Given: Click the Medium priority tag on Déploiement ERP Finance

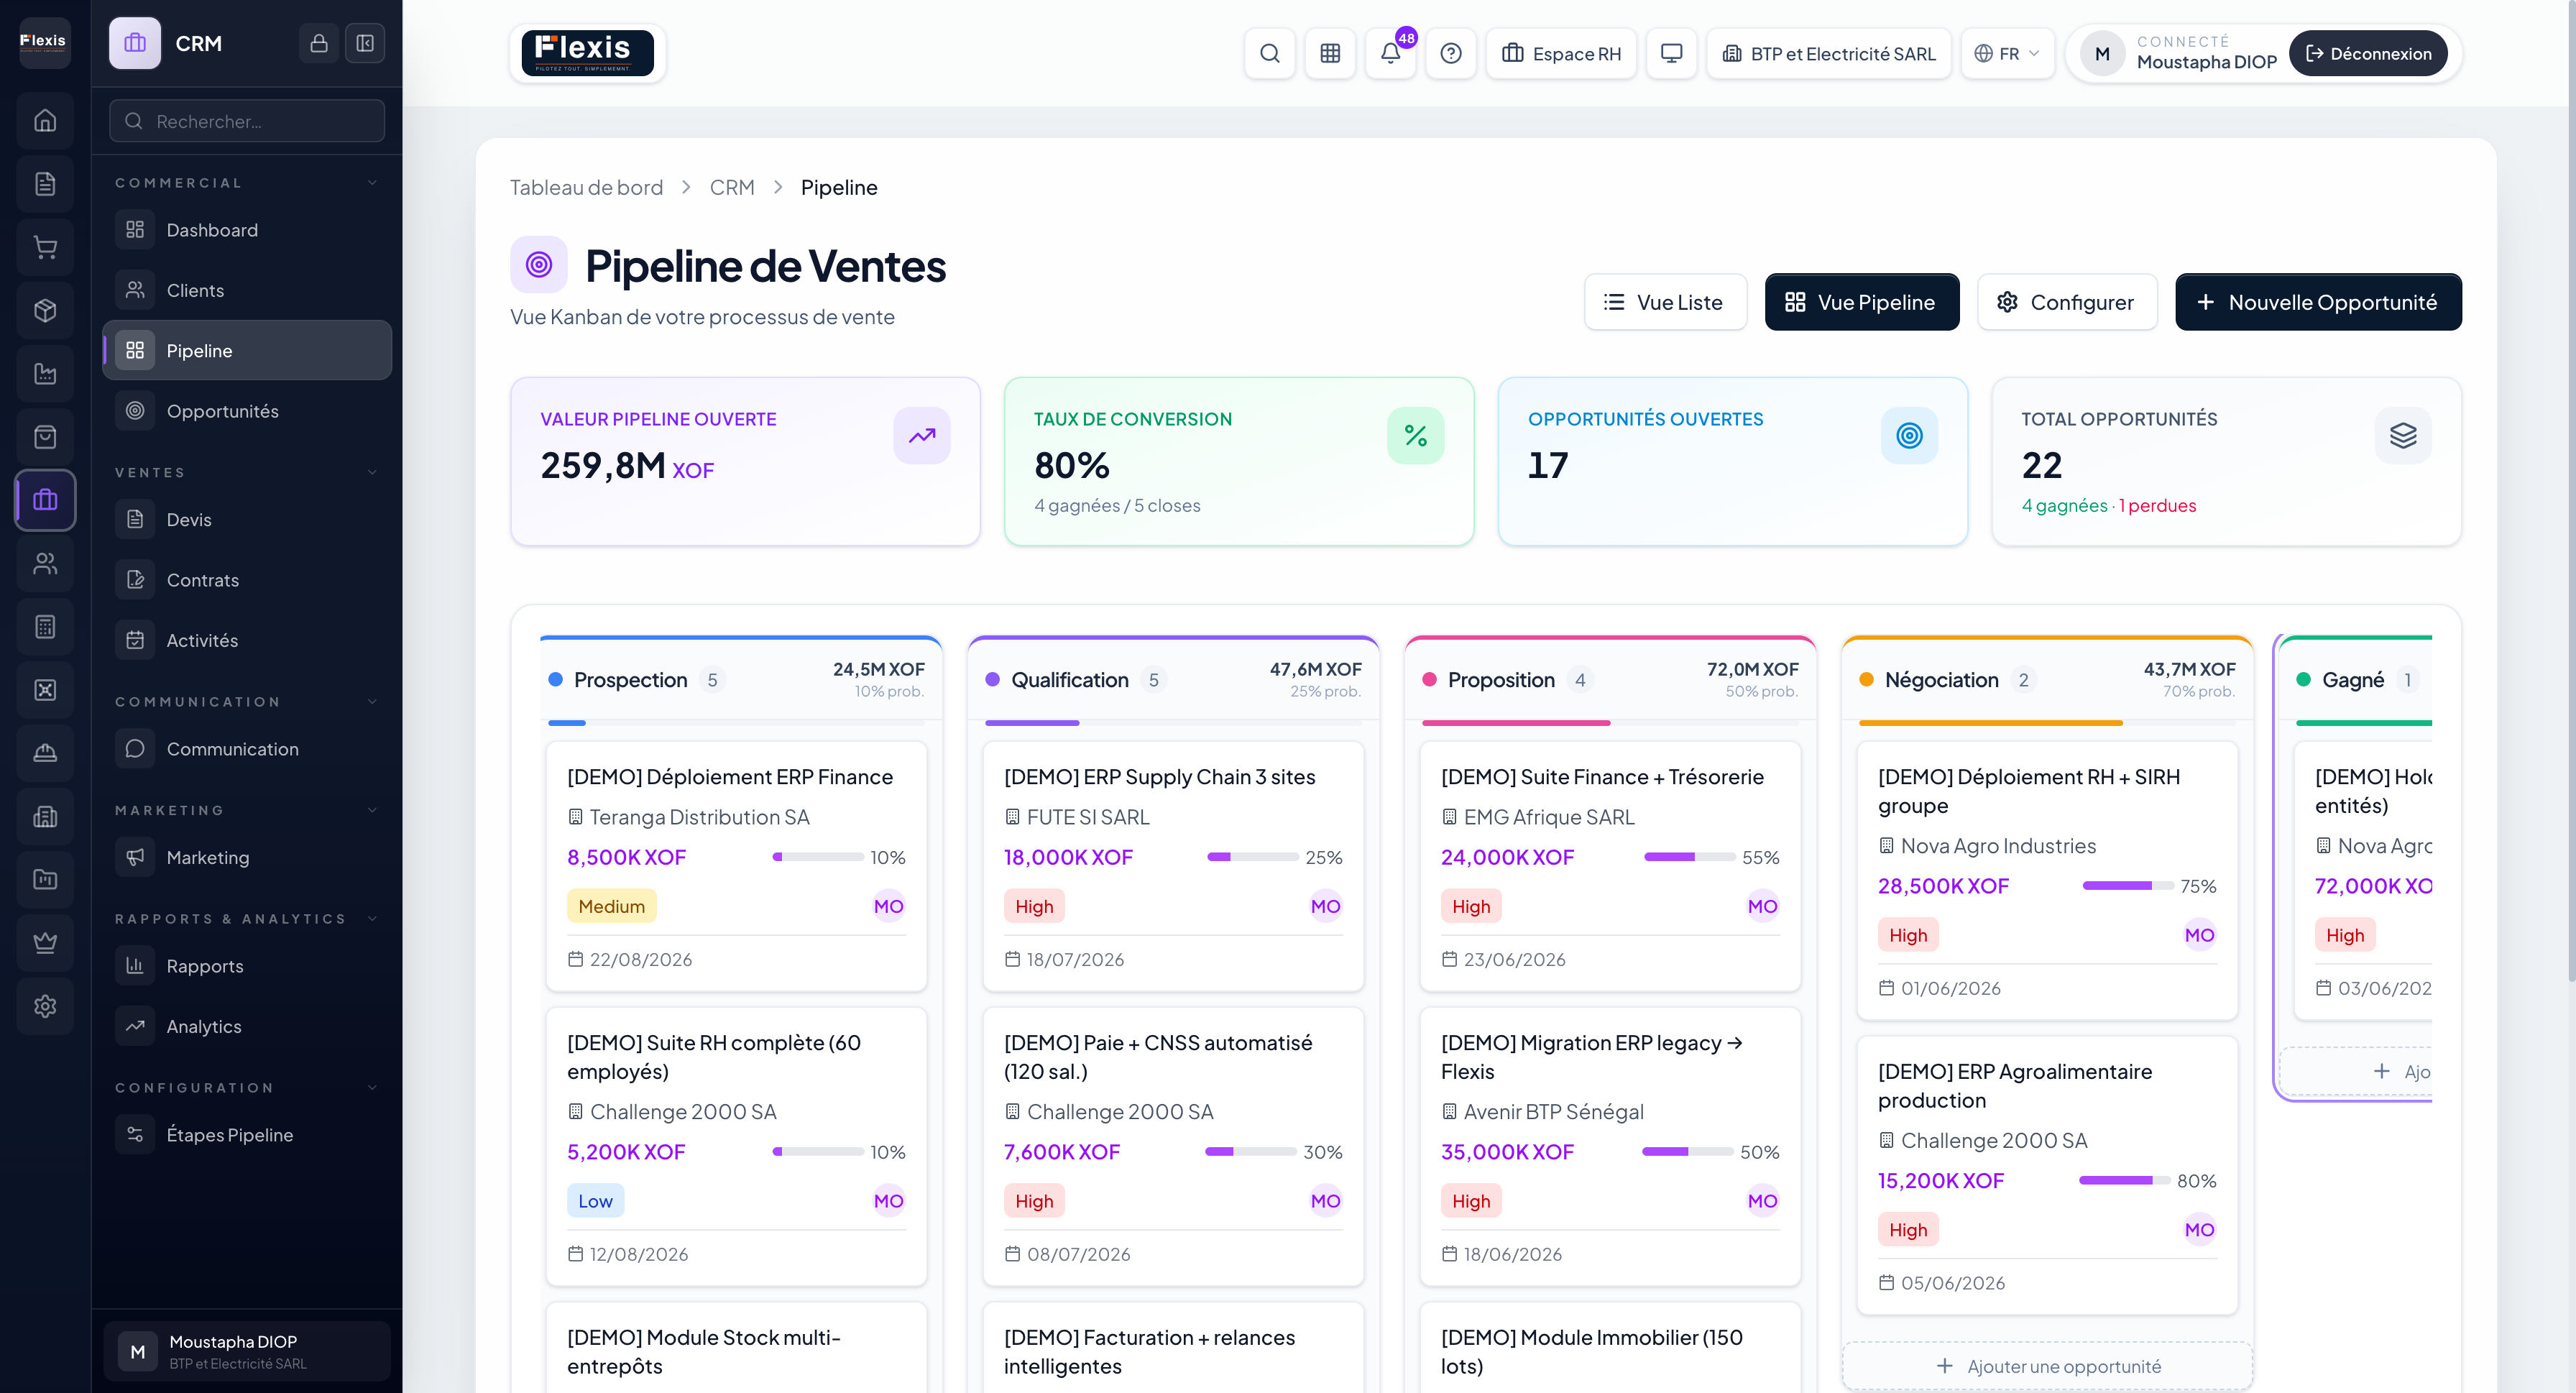Looking at the screenshot, I should [612, 906].
